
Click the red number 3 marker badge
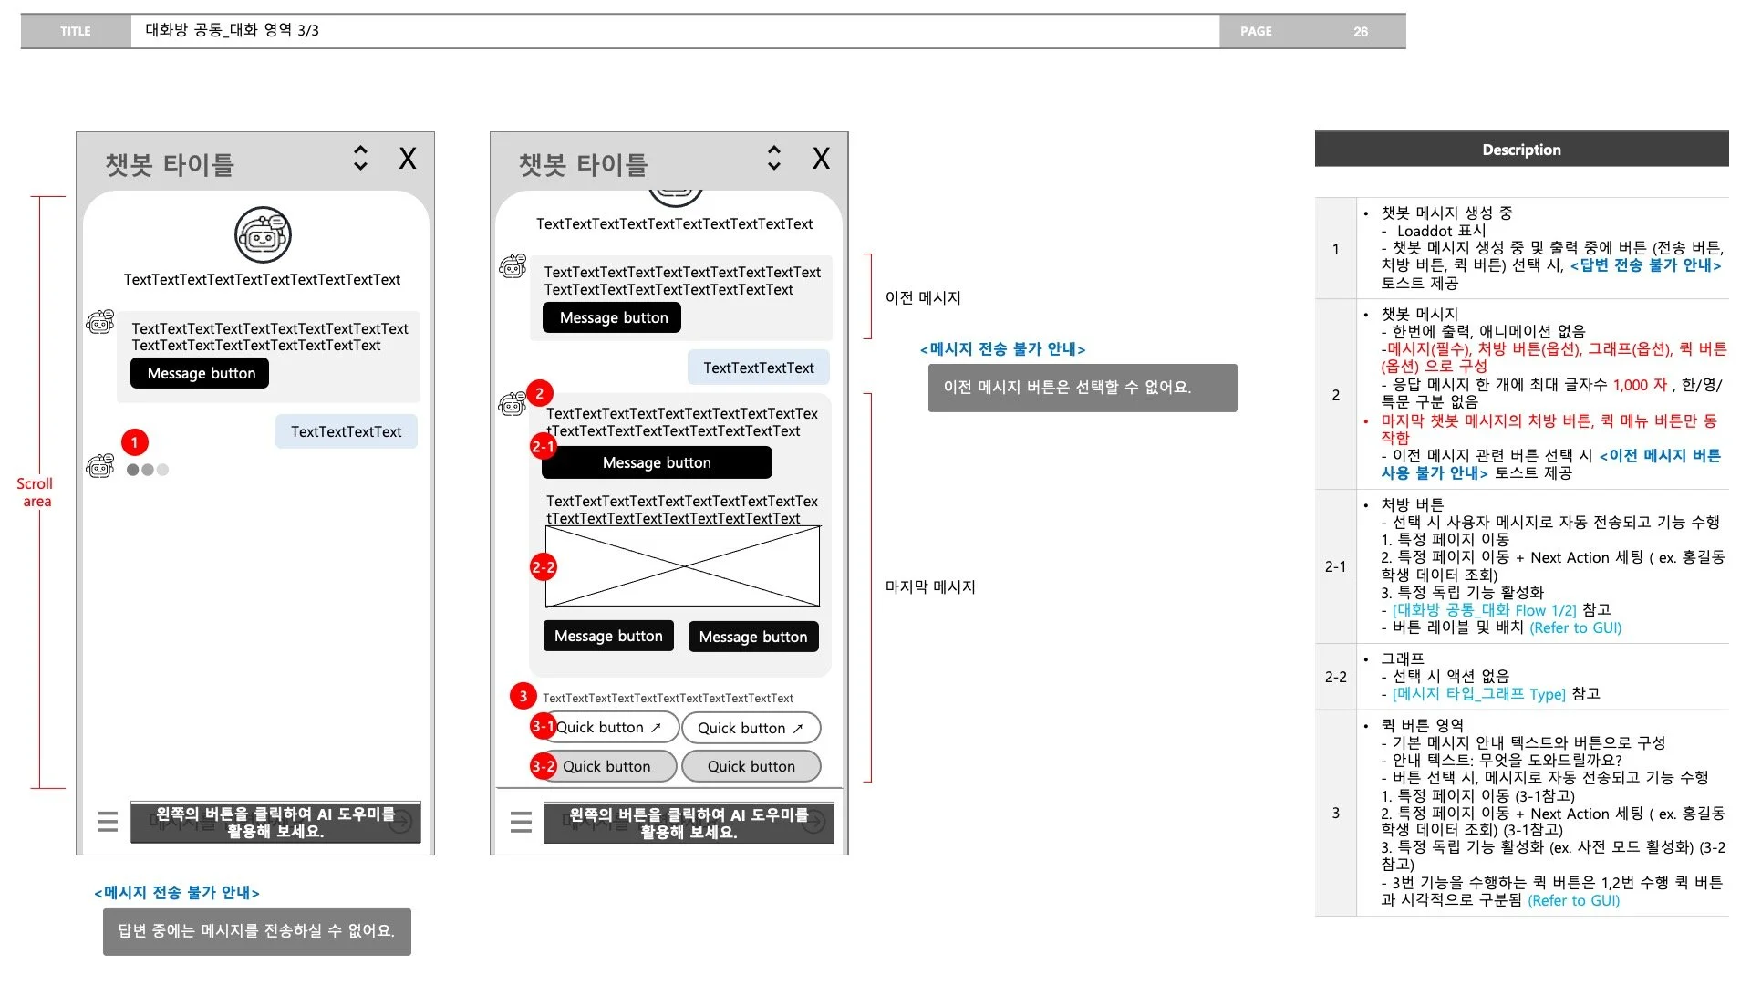click(x=523, y=697)
